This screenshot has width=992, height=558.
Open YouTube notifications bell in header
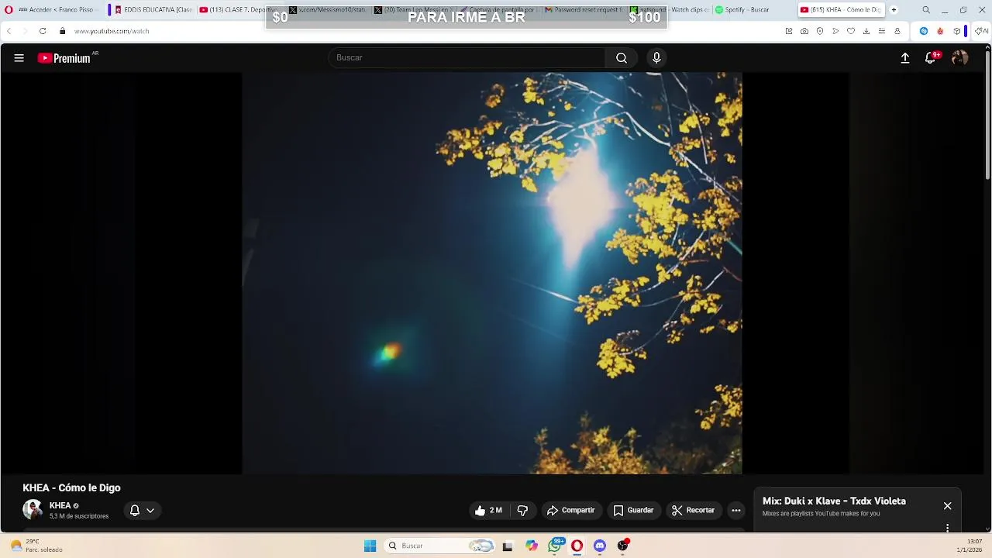pos(931,57)
